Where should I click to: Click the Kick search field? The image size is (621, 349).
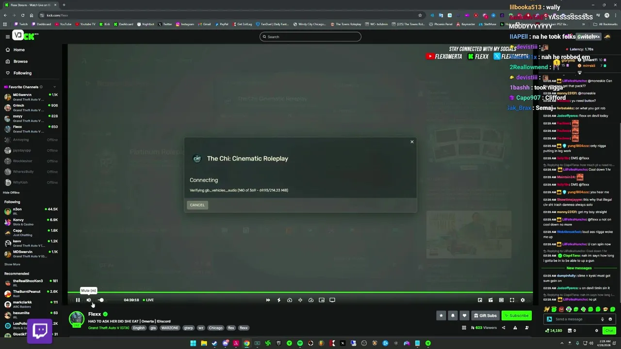[x=310, y=37]
